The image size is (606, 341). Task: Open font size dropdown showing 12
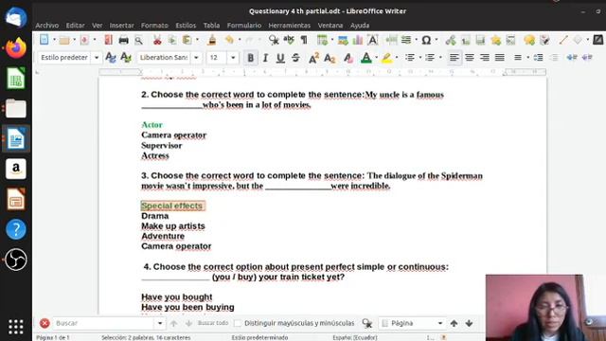click(x=233, y=58)
